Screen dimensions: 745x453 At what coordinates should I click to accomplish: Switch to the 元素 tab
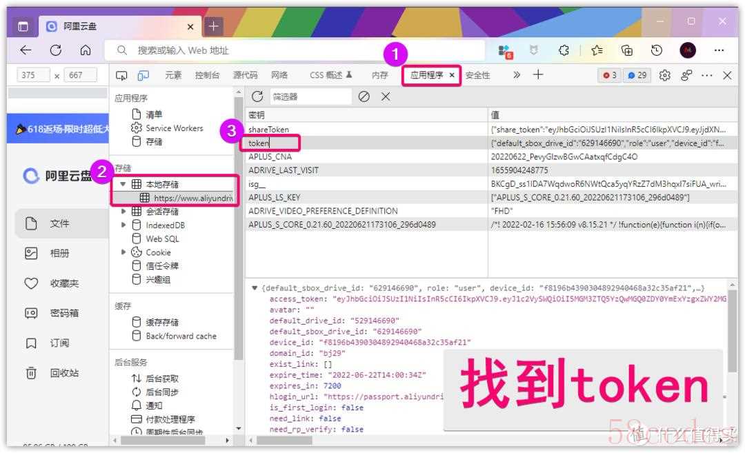pos(173,75)
